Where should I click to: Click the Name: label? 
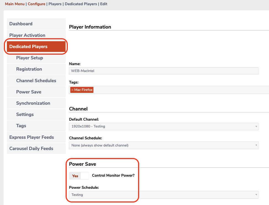[75, 64]
